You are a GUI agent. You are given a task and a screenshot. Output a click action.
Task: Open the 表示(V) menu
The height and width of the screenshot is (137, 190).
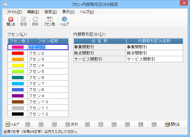[x=68, y=12]
